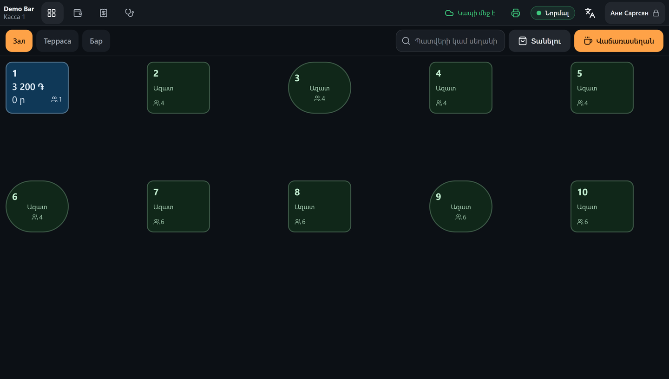This screenshot has width=669, height=379.
Task: Open the stethoscope diagnostics icon
Action: pyautogui.click(x=130, y=13)
